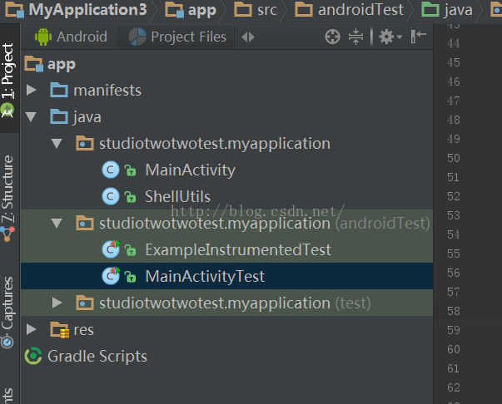The image size is (502, 404).
Task: Click the MyApplication3 breadcrumb
Action: tap(81, 10)
